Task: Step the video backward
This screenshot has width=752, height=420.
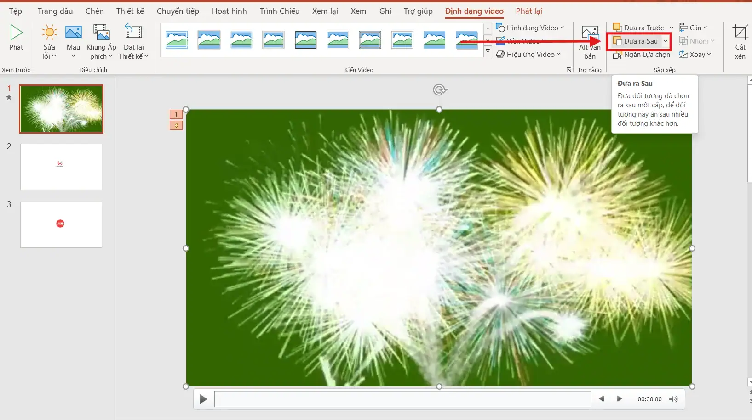Action: pyautogui.click(x=602, y=399)
